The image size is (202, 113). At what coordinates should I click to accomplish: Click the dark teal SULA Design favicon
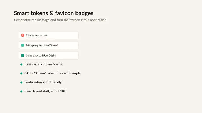(x=22, y=55)
